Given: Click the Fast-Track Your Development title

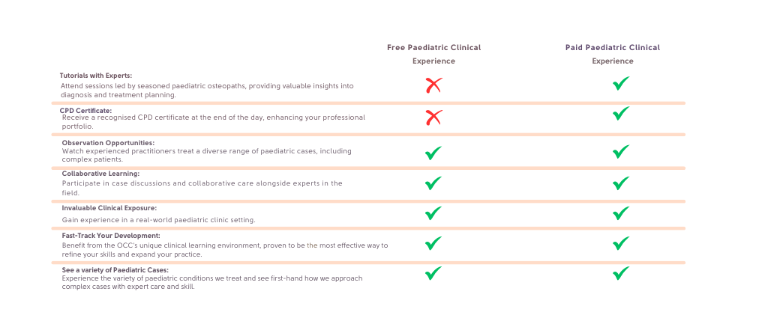Looking at the screenshot, I should point(111,236).
